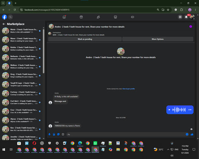
Task: Reload the page in browser
Action: click(x=15, y=10)
